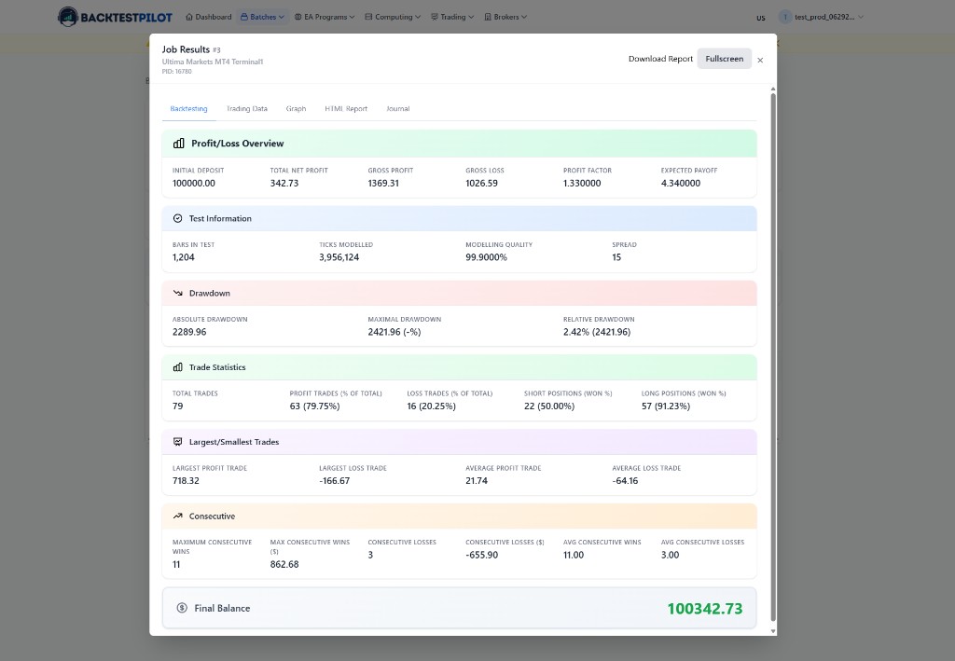Click the Maximal Drawdown value 2421.96 (-%)
This screenshot has width=955, height=661.
[394, 332]
